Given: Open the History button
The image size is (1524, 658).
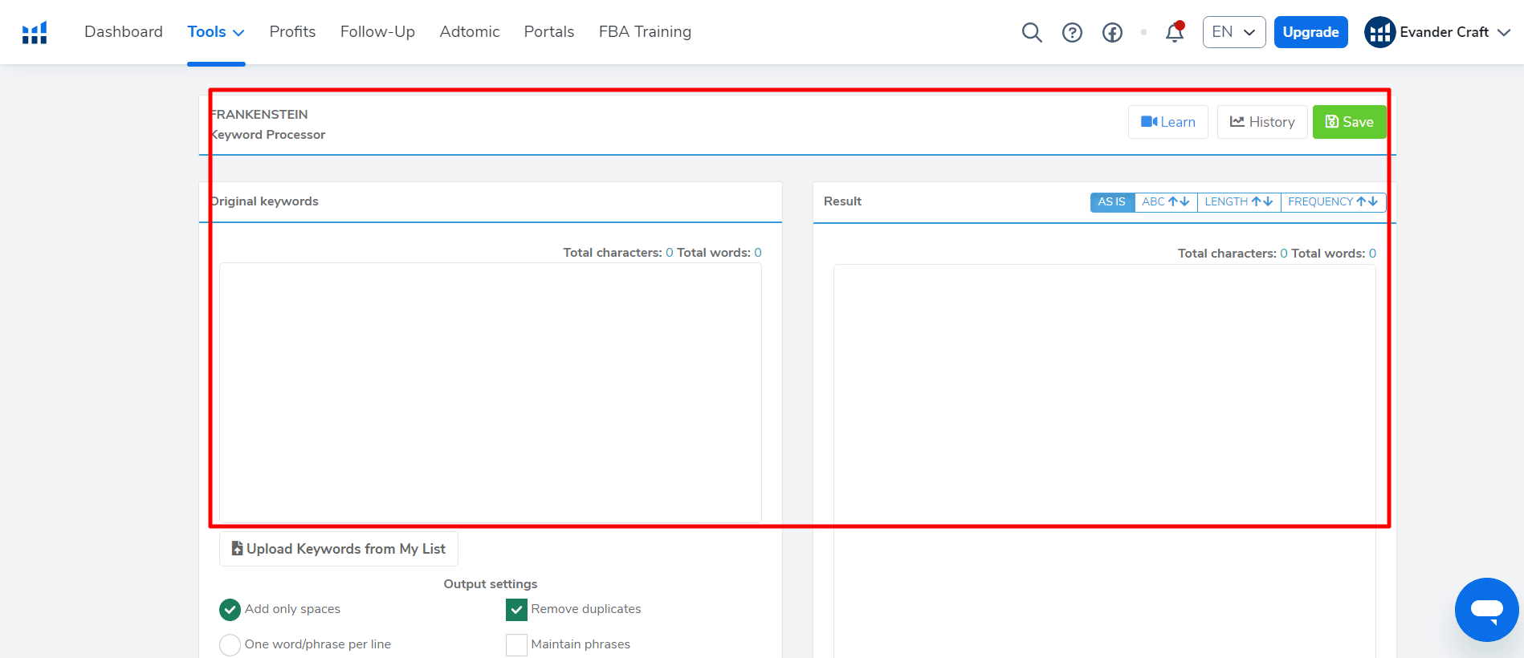Looking at the screenshot, I should tap(1262, 122).
